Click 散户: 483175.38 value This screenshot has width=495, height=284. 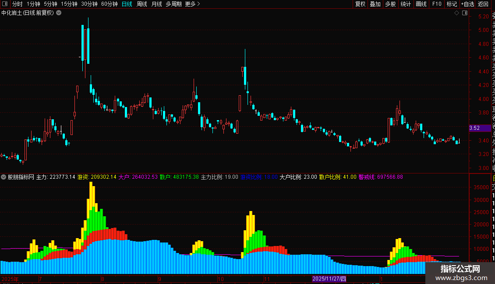point(179,177)
